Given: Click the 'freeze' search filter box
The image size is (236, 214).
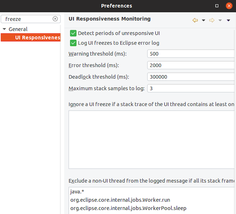Looking at the screenshot, I should coord(28,19).
